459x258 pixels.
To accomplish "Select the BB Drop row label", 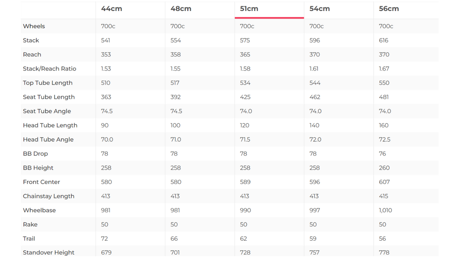I will click(36, 154).
